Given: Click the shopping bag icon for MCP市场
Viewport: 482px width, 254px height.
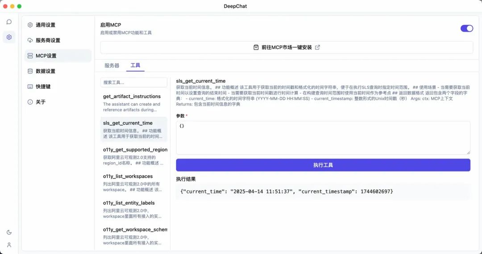Looking at the screenshot, I should pos(256,47).
